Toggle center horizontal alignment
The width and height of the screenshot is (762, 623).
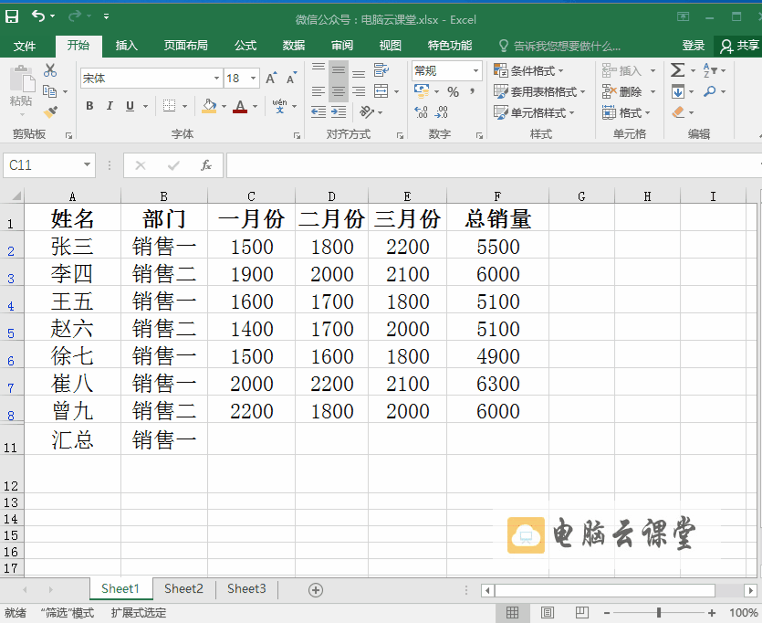pyautogui.click(x=339, y=91)
